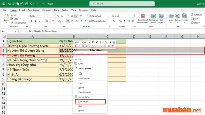Screen dimensions: 205x115
Task: Click the Wrap Text button
Action: tap(95, 16)
